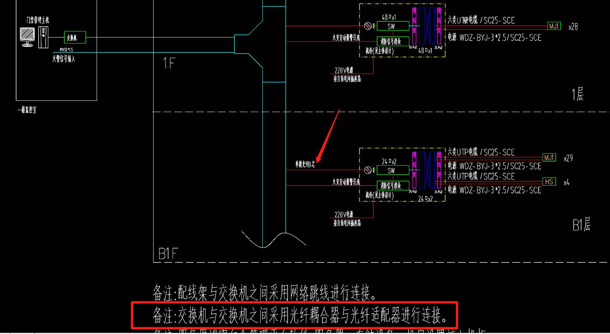Click 六类UTP电缆 label above B1层 MJ1 line
610x334 pixels.
click(x=481, y=152)
